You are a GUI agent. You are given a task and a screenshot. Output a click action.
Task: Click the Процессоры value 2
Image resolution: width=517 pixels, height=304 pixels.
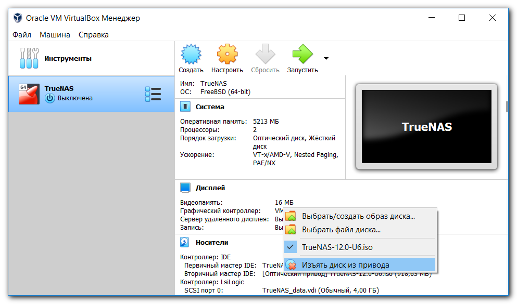pos(255,129)
